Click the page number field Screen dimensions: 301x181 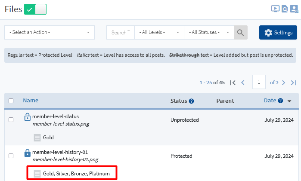[259, 82]
